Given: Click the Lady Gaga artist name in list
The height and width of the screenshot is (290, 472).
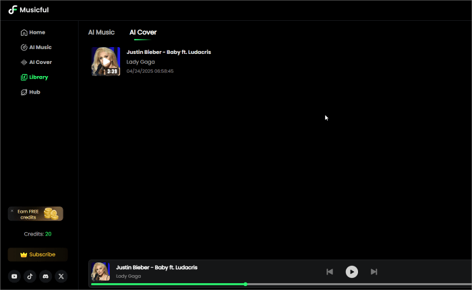Looking at the screenshot, I should tap(140, 62).
